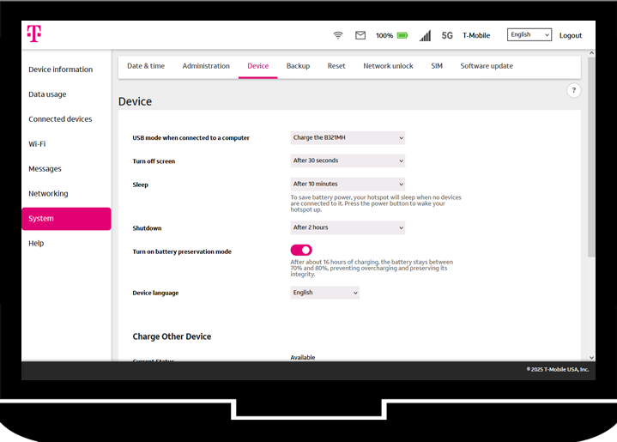Open the Device language dropdown

pyautogui.click(x=325, y=293)
